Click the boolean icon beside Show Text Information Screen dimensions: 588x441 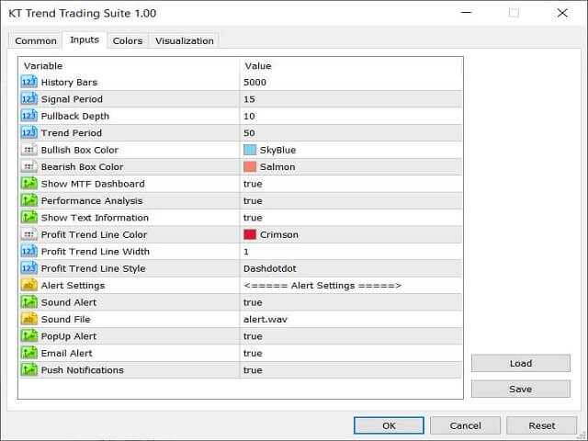coord(28,217)
